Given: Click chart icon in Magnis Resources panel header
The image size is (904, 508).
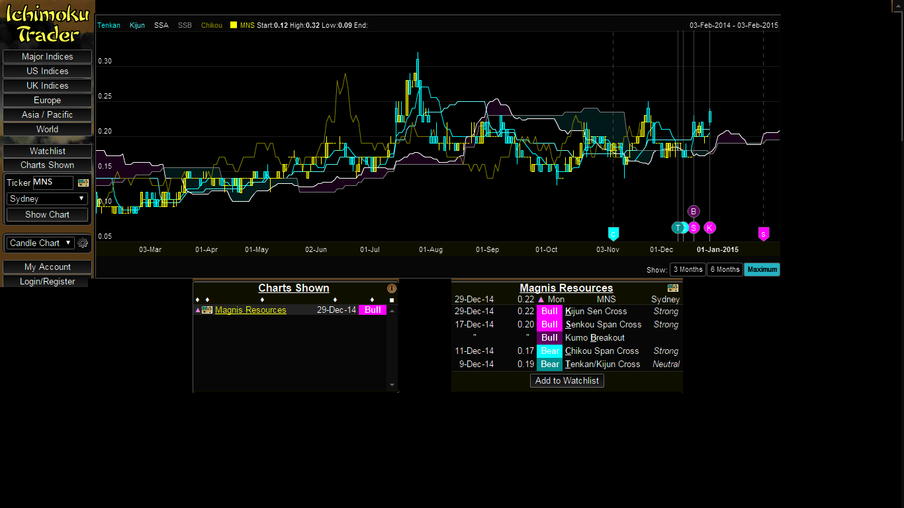Looking at the screenshot, I should pos(673,288).
